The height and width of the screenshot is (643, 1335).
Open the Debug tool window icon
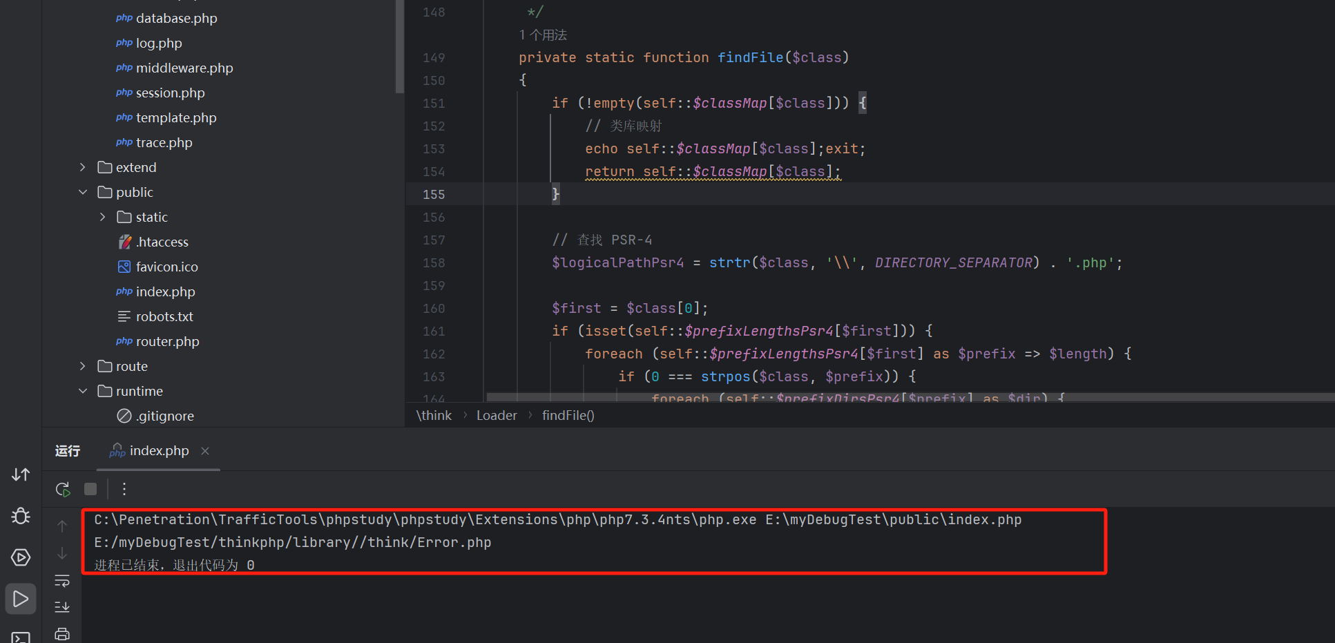click(21, 516)
